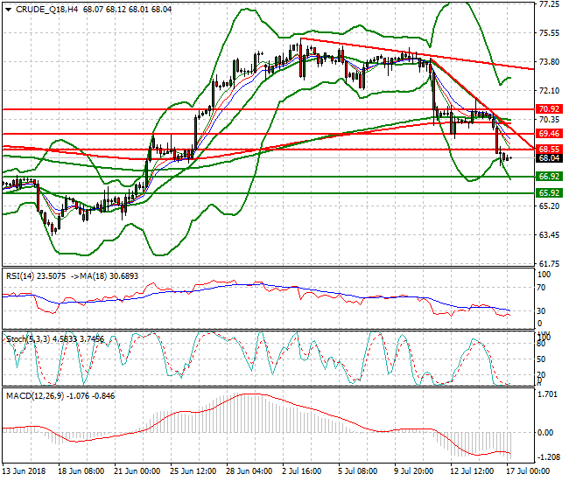Image resolution: width=569 pixels, height=481 pixels.
Task: Click the 9 Jul 20:00 time label
Action: (x=414, y=471)
